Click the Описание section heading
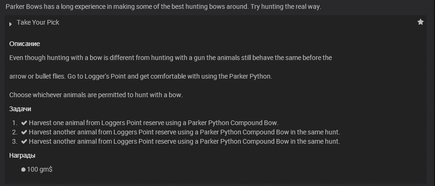This screenshot has height=186, width=435. [x=25, y=44]
